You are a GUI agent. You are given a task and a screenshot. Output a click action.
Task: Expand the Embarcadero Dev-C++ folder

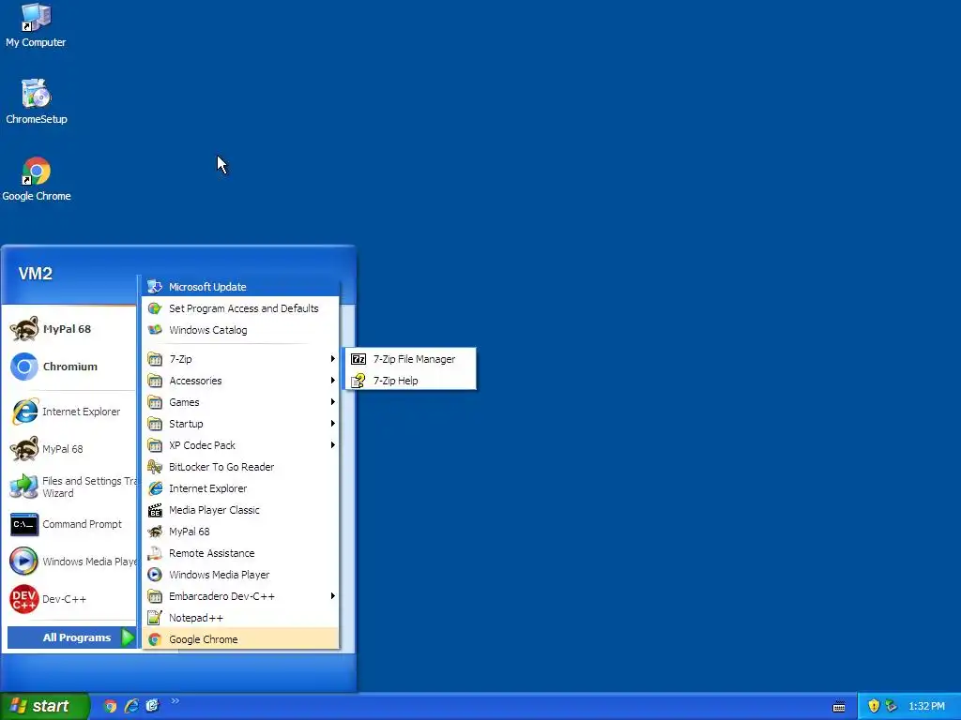[240, 596]
